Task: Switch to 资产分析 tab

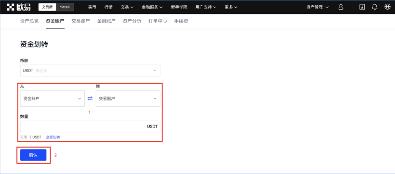Action: tap(132, 21)
